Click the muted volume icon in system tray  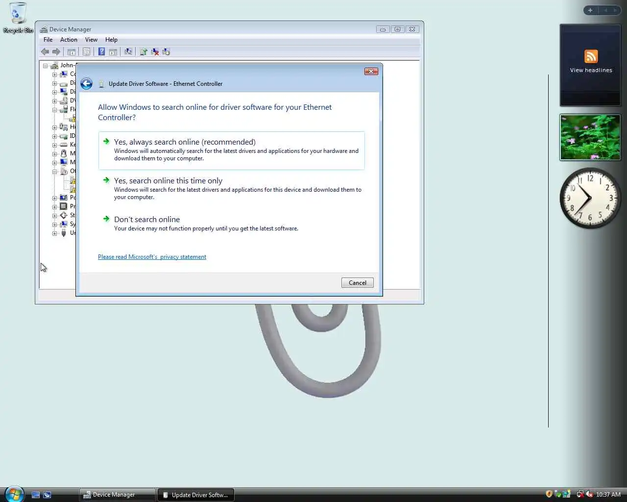point(589,494)
